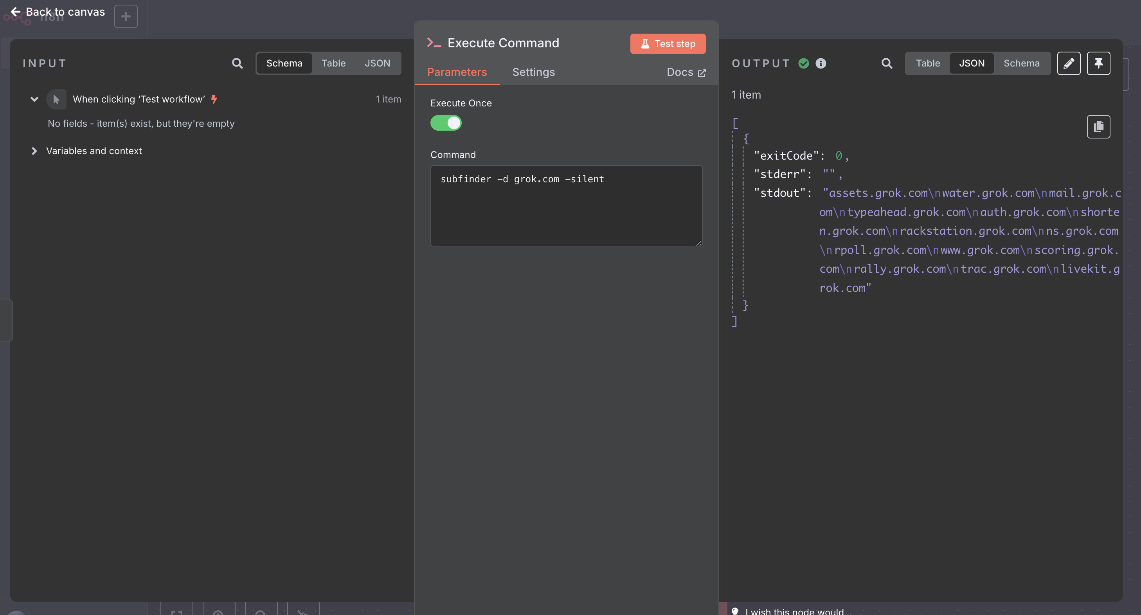Viewport: 1141px width, 615px height.
Task: Click the '1 item' output count
Action: pyautogui.click(x=746, y=95)
